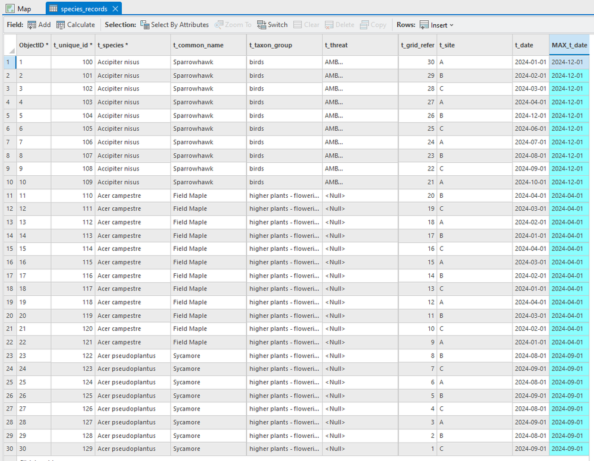
Task: Click Acer campestre in row 11
Action: coord(133,195)
